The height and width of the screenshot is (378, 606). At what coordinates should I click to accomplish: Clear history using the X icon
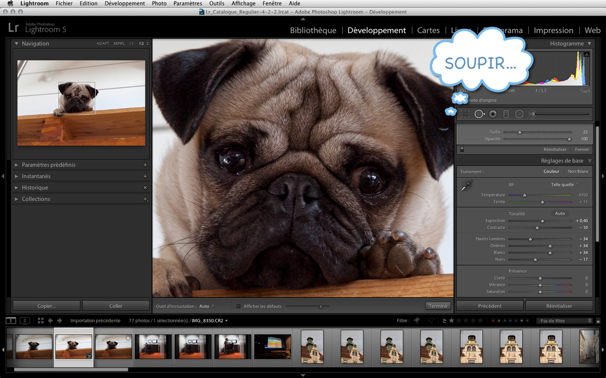[x=145, y=188]
